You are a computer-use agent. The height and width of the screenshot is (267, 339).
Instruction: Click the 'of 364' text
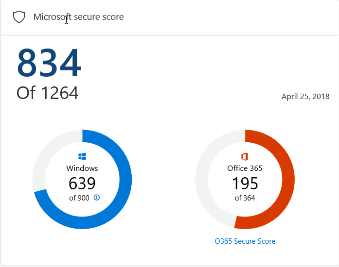[x=245, y=198]
